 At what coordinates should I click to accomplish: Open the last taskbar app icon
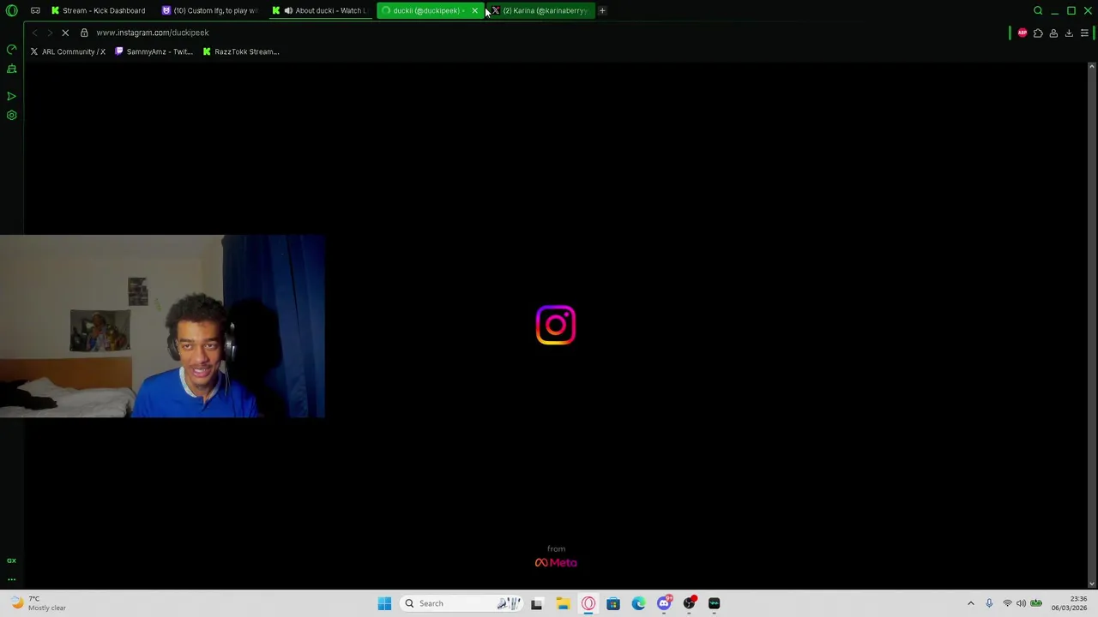click(x=715, y=603)
